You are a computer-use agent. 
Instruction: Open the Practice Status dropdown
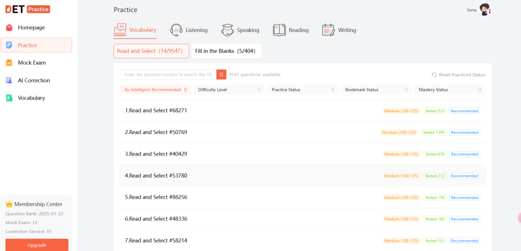click(x=302, y=90)
